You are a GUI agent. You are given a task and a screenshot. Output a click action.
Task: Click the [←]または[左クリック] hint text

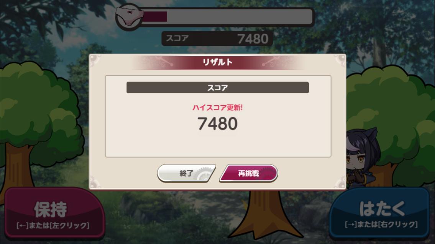click(x=53, y=225)
